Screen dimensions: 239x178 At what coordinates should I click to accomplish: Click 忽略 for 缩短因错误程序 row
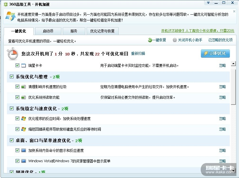point(222,129)
